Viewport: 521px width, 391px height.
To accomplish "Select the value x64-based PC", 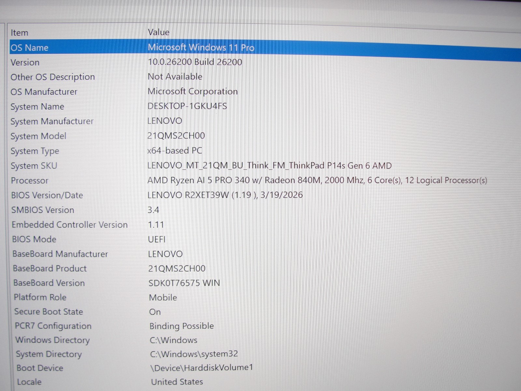I will 175,151.
